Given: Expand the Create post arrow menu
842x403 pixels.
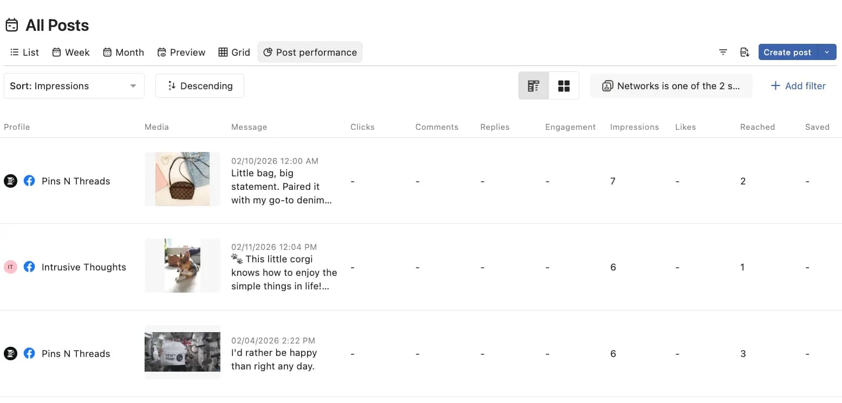Looking at the screenshot, I should coord(826,52).
